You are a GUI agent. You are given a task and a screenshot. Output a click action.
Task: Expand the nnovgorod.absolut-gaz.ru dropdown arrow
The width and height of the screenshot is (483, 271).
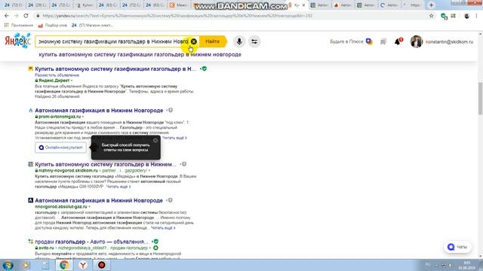tap(89, 207)
